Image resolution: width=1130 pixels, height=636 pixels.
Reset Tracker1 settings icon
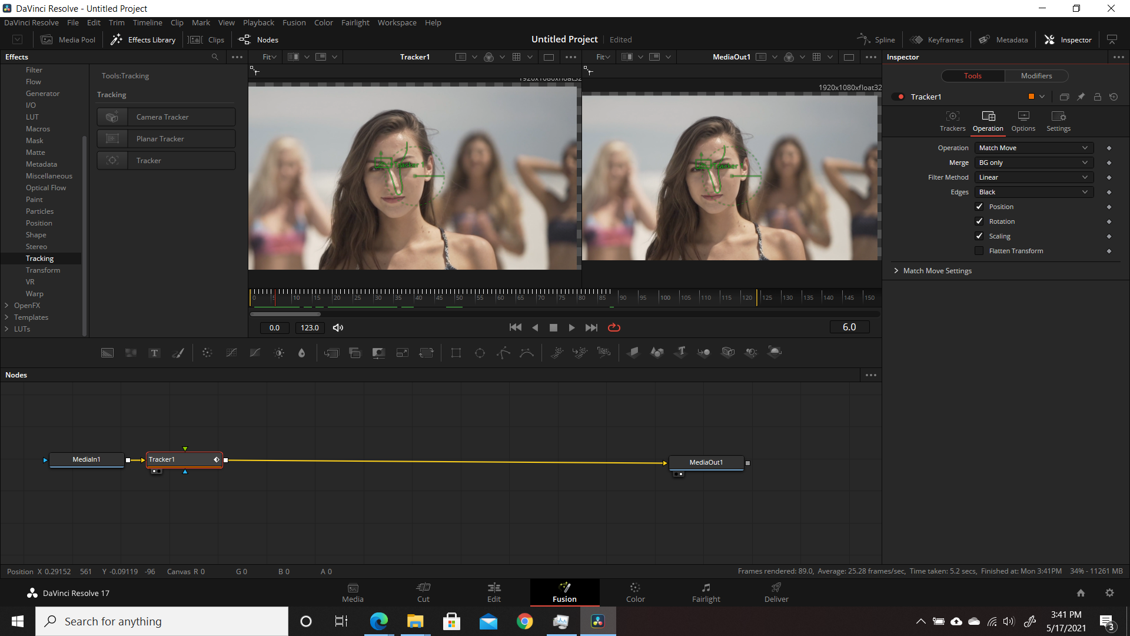[x=1114, y=97]
